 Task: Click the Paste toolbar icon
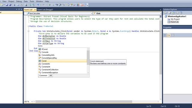pyautogui.click(x=21, y=5)
